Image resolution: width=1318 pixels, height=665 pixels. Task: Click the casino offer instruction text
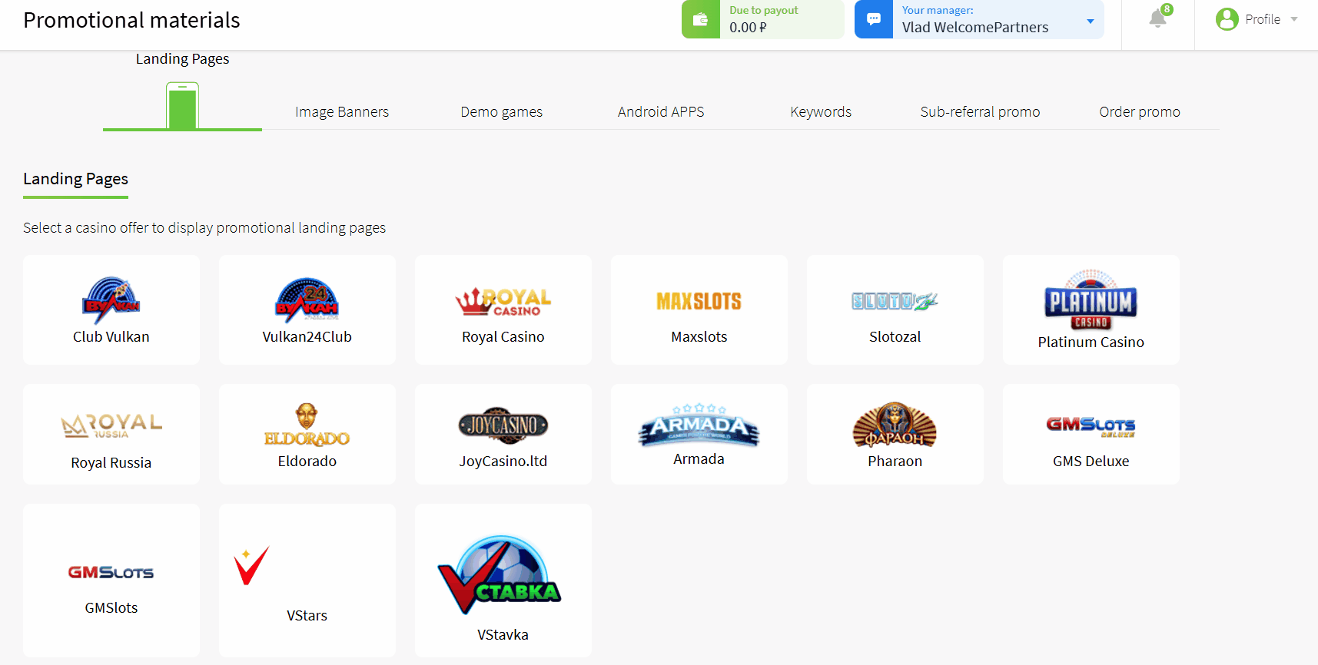point(204,228)
